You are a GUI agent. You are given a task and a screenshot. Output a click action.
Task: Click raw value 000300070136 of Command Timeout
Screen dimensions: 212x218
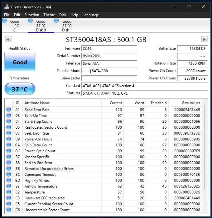[x=187, y=174]
